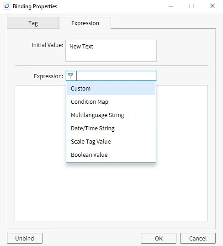Click the large expression editor area

point(111,192)
